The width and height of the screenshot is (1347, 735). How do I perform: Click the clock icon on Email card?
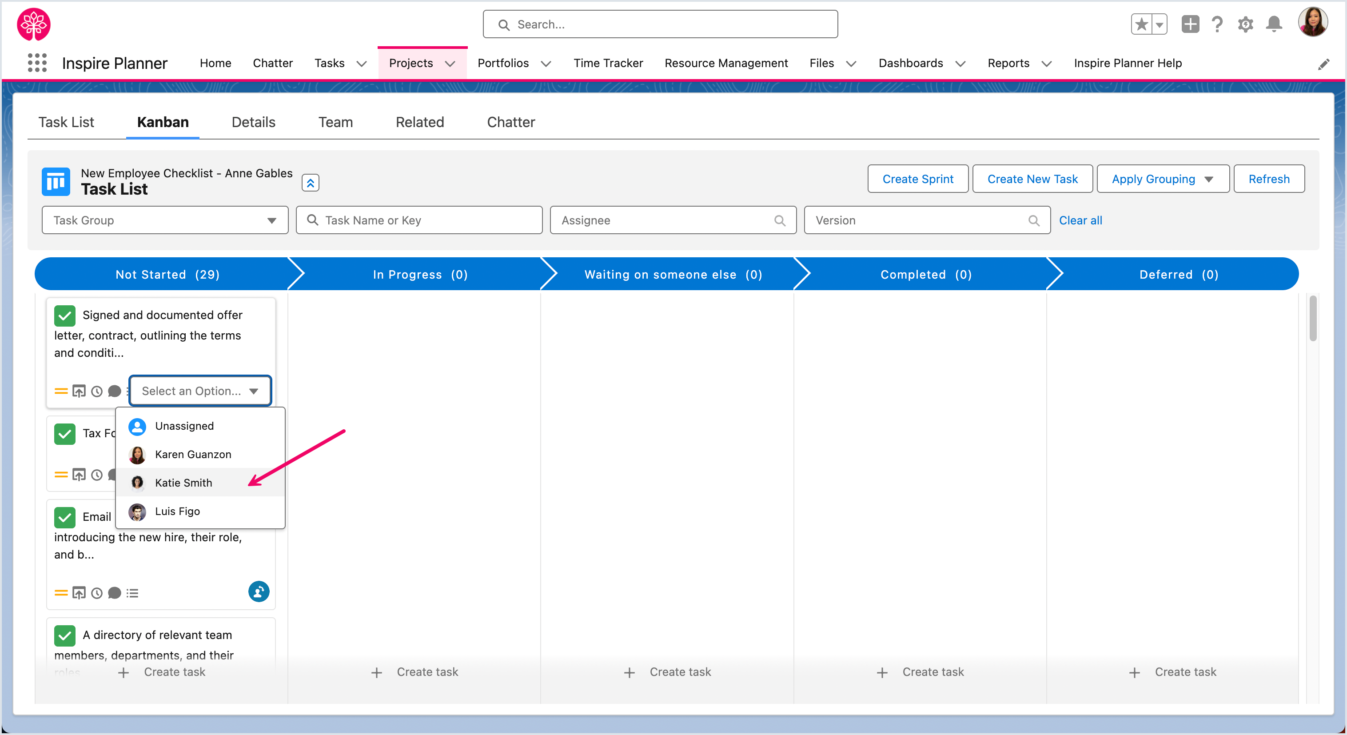(x=97, y=593)
